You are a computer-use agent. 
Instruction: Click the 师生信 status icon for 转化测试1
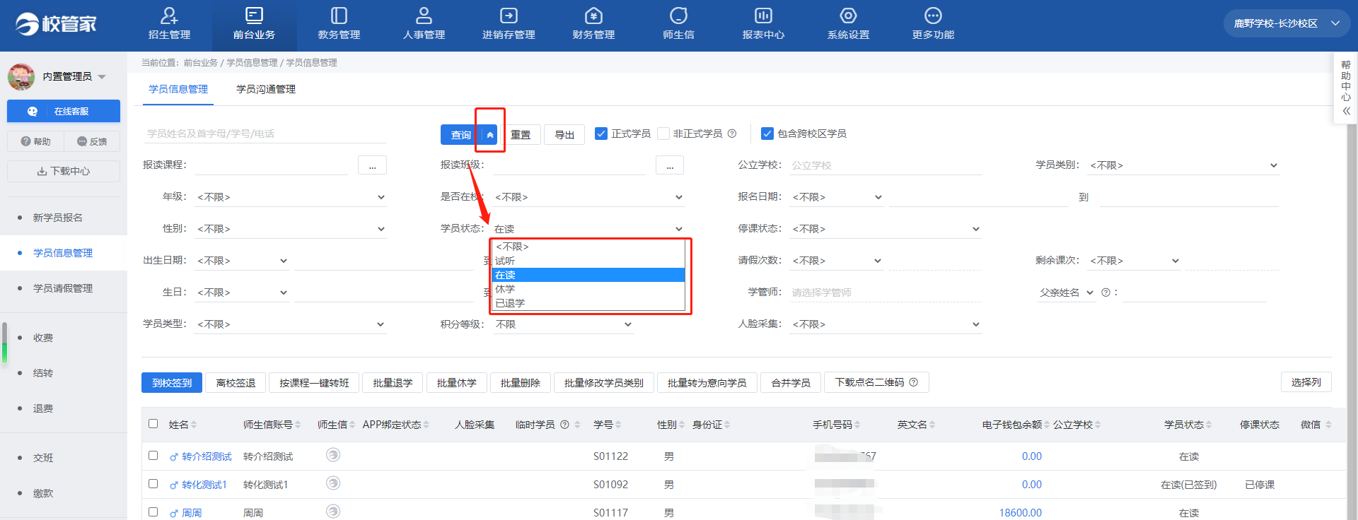(333, 483)
